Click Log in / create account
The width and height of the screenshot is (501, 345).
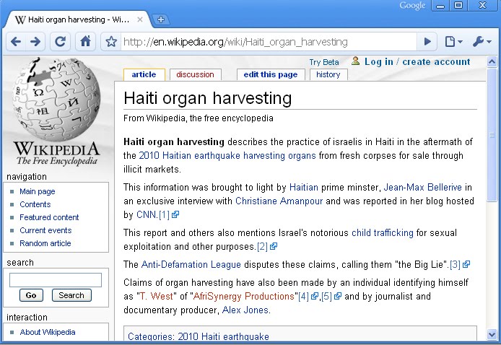(x=417, y=61)
